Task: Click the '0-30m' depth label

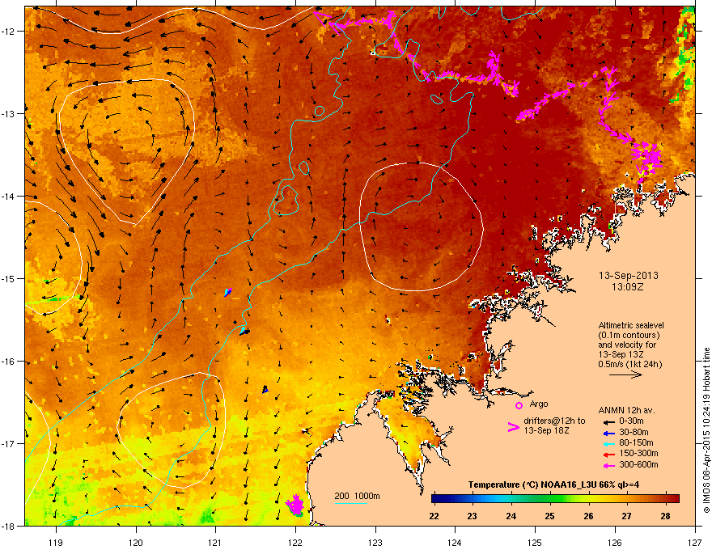Action: (631, 421)
